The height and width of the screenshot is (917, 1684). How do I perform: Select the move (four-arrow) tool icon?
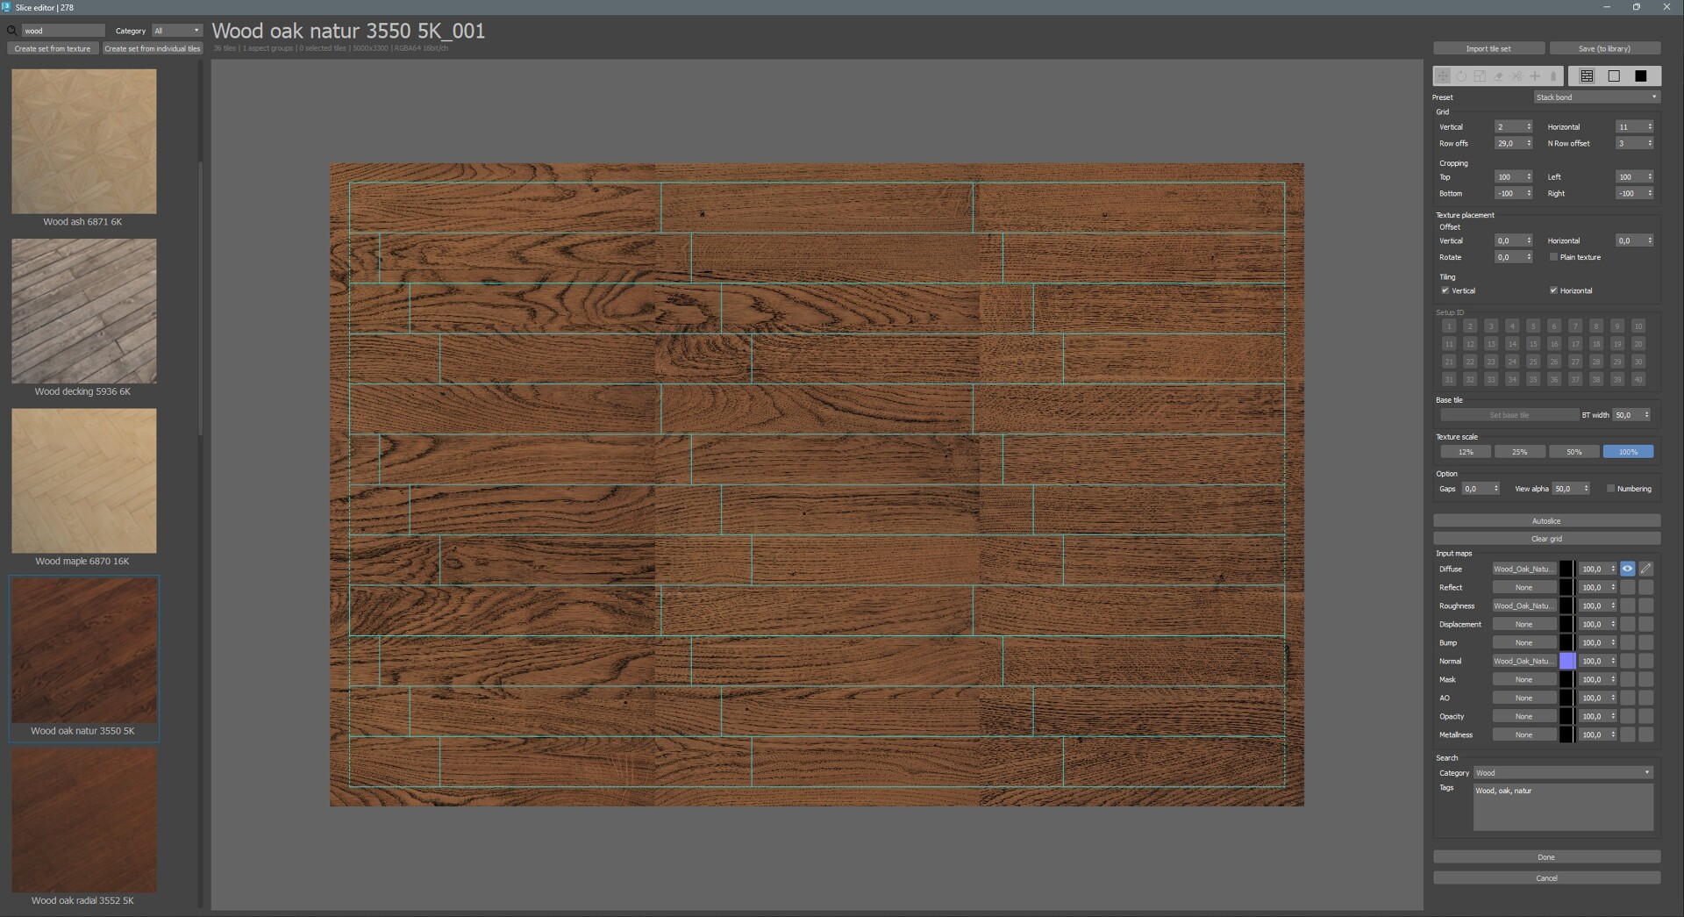point(1443,76)
